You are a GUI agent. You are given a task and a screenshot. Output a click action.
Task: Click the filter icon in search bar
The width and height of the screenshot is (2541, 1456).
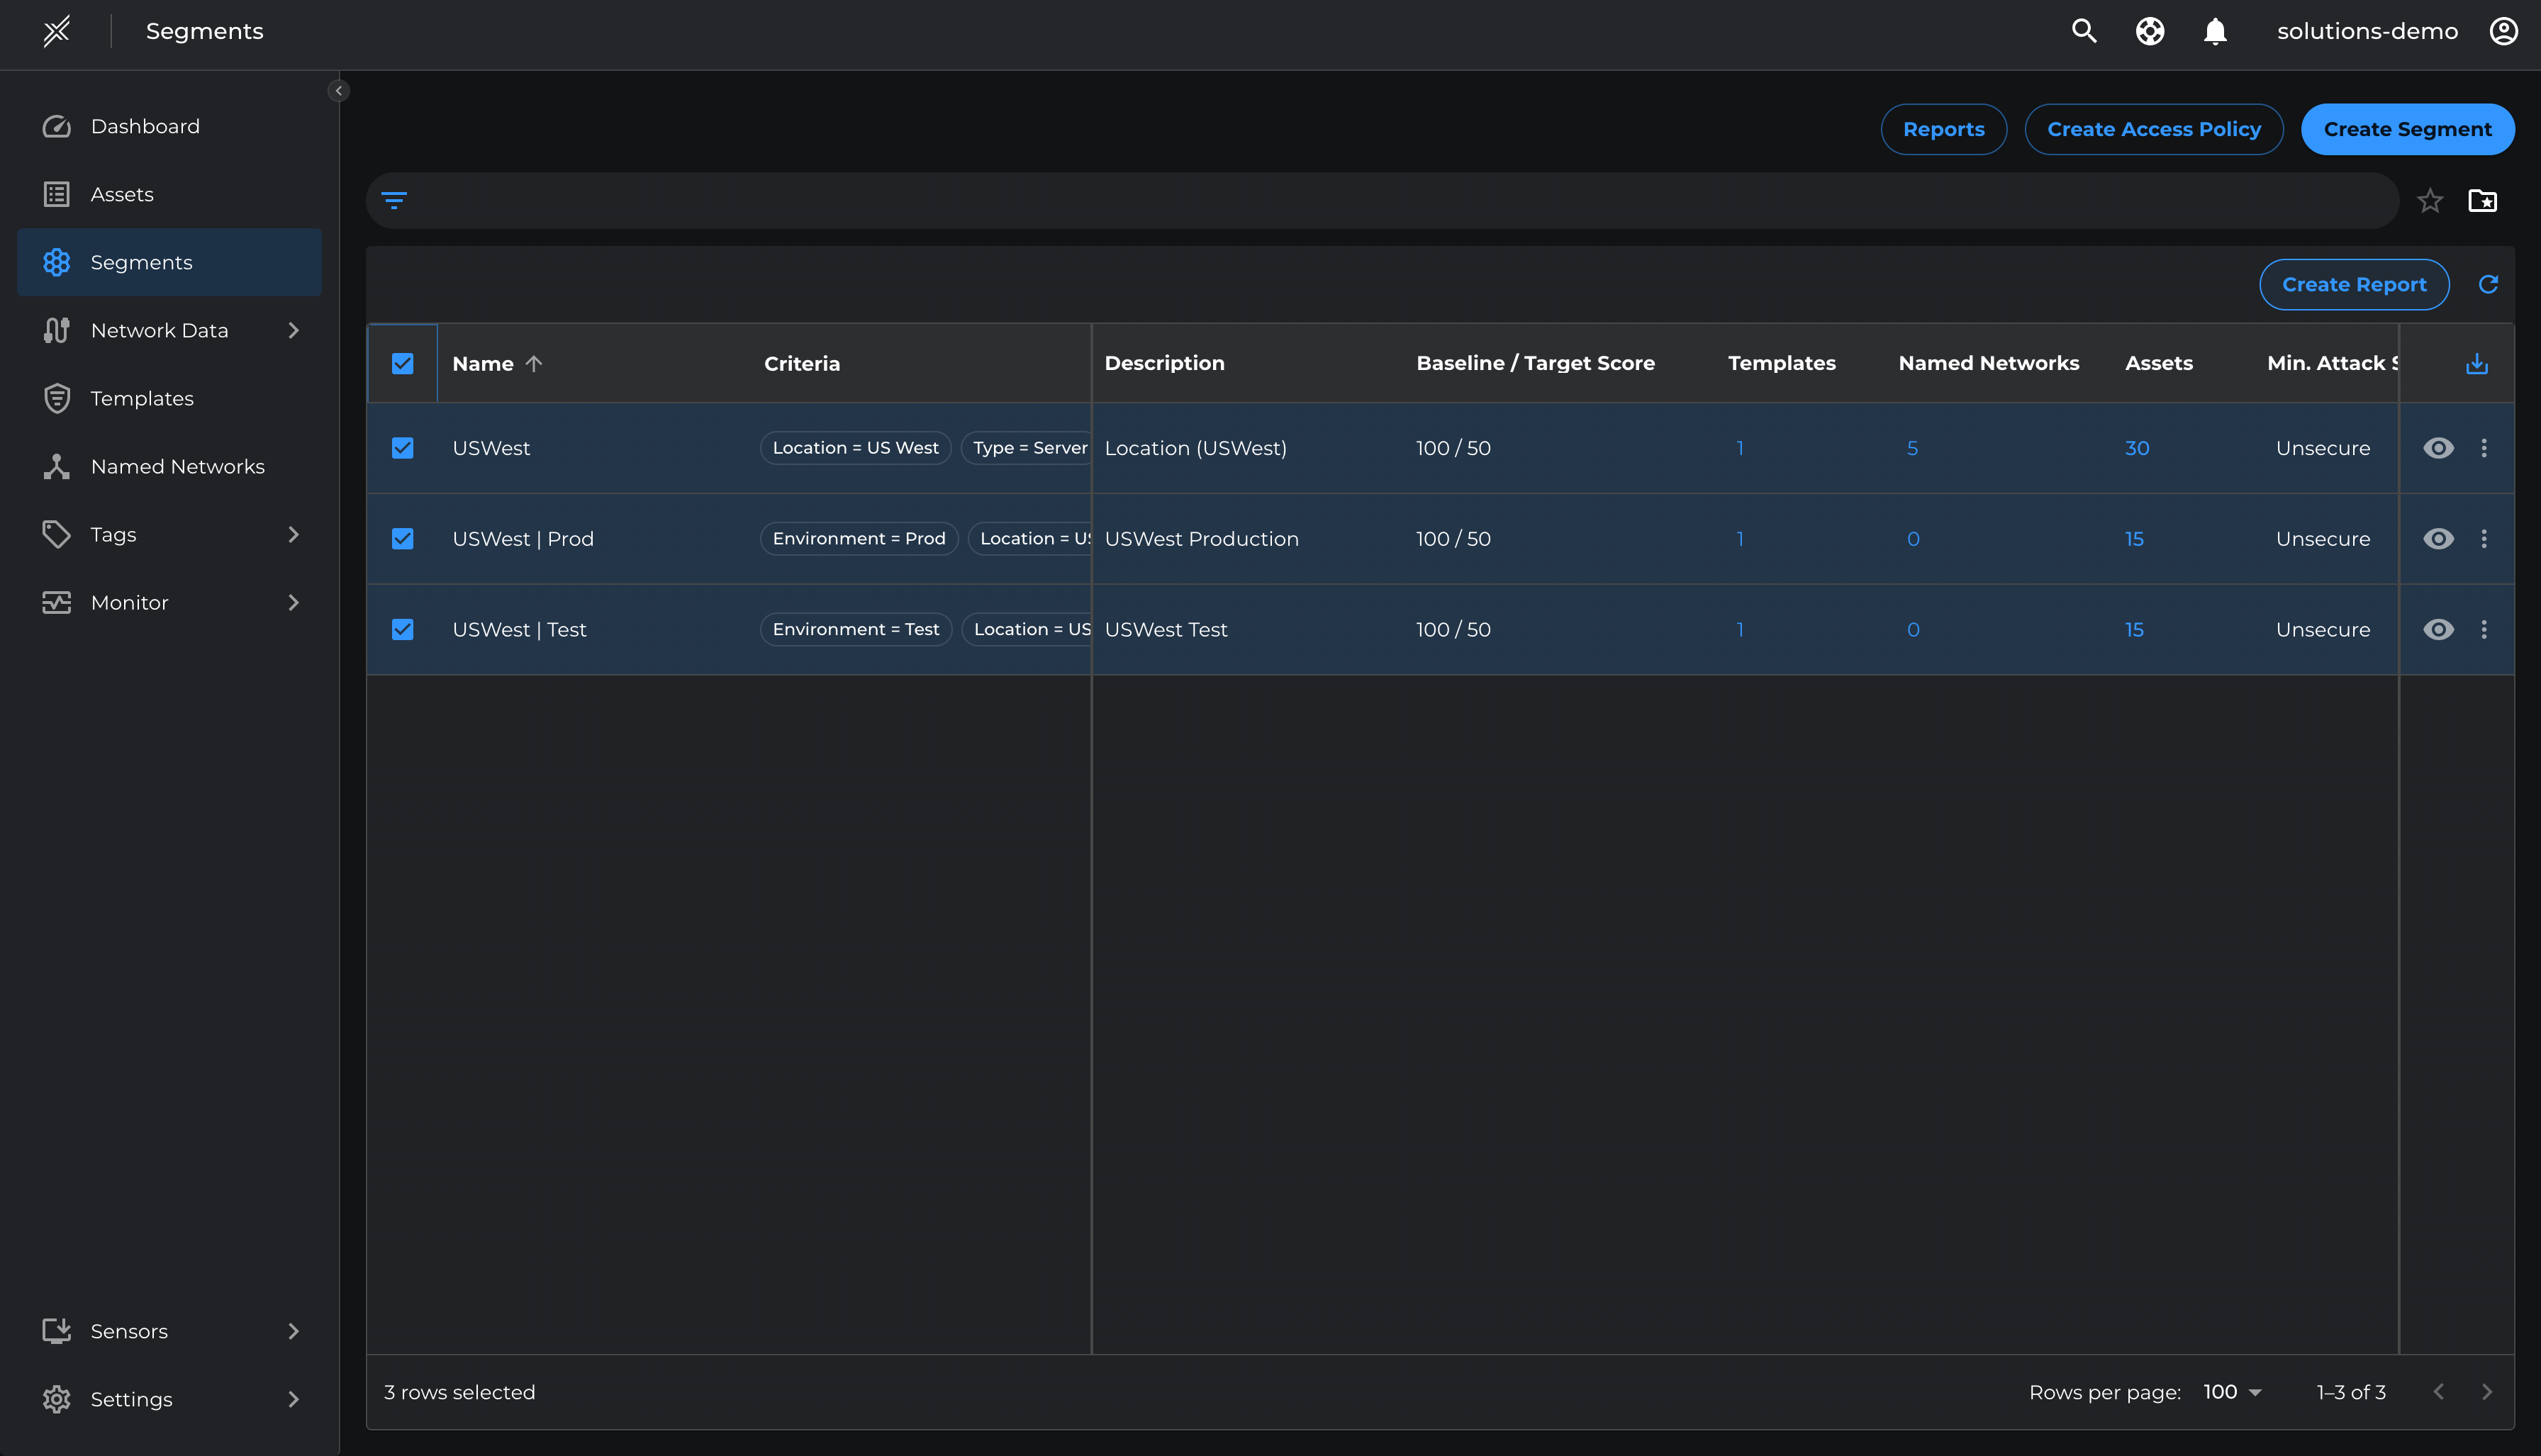pyautogui.click(x=394, y=201)
